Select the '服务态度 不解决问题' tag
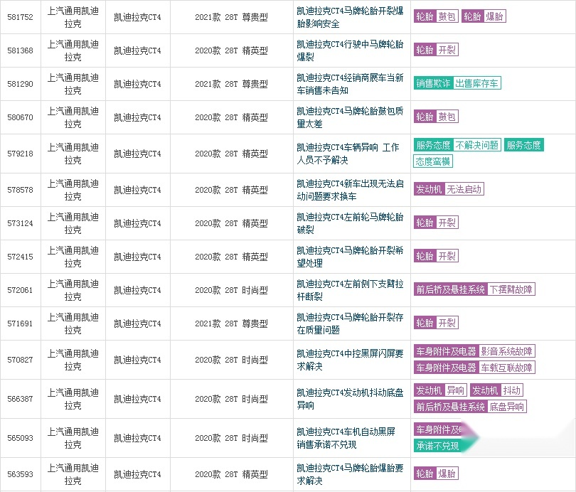Screen dimensions: 576x492 pyautogui.click(x=457, y=145)
